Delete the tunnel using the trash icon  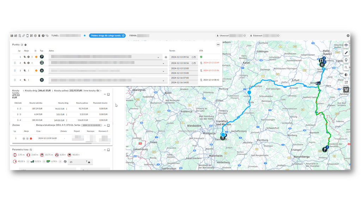pos(39,36)
